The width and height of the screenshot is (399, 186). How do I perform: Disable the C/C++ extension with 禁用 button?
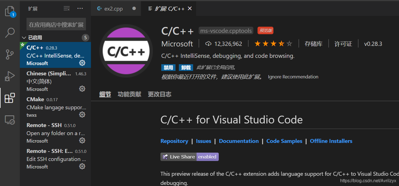(168, 67)
